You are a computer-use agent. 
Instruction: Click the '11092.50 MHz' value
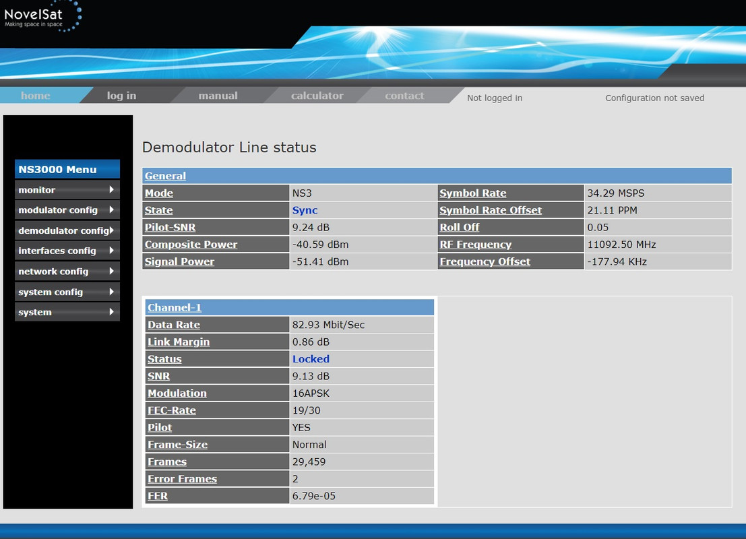[x=621, y=245]
